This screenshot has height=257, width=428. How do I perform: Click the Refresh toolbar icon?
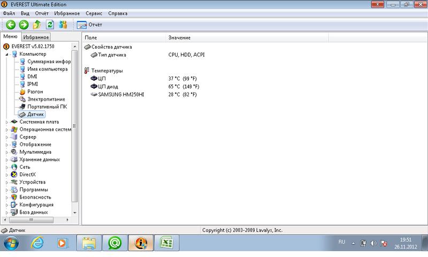coord(50,25)
